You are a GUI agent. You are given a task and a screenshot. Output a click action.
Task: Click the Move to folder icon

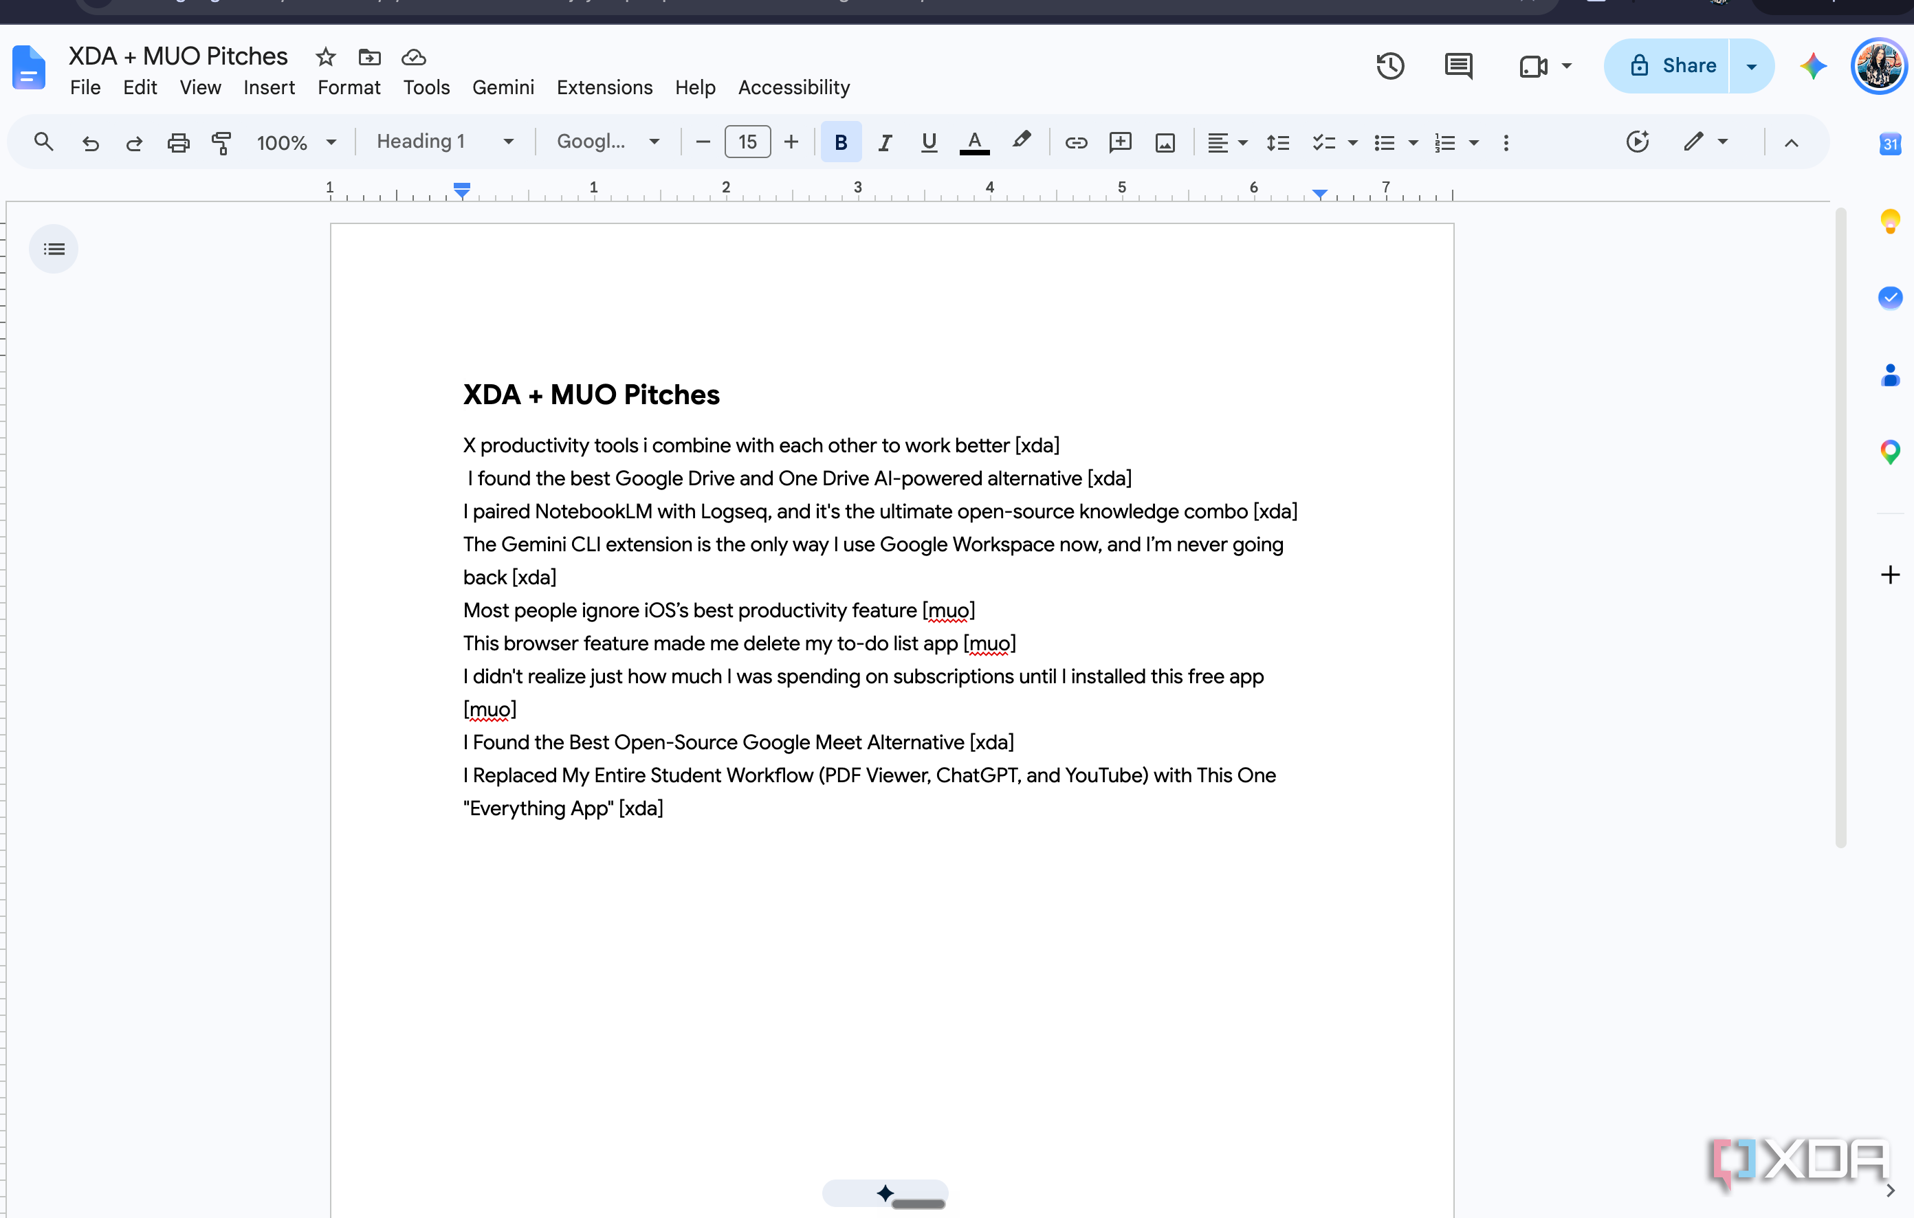tap(370, 57)
